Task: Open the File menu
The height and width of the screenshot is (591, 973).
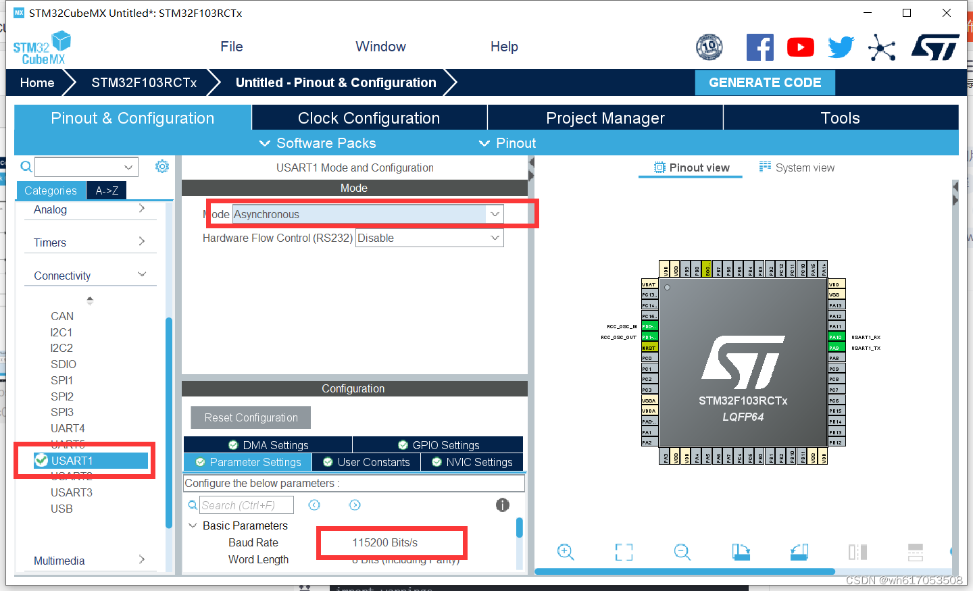Action: (x=231, y=47)
